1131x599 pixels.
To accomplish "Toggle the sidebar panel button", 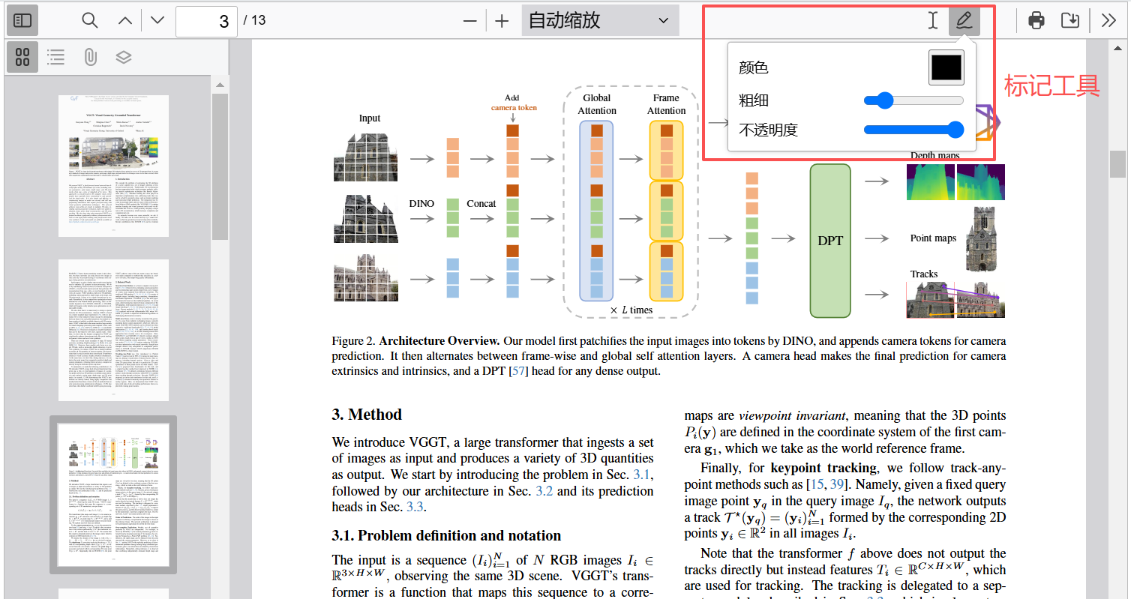I will pyautogui.click(x=22, y=20).
